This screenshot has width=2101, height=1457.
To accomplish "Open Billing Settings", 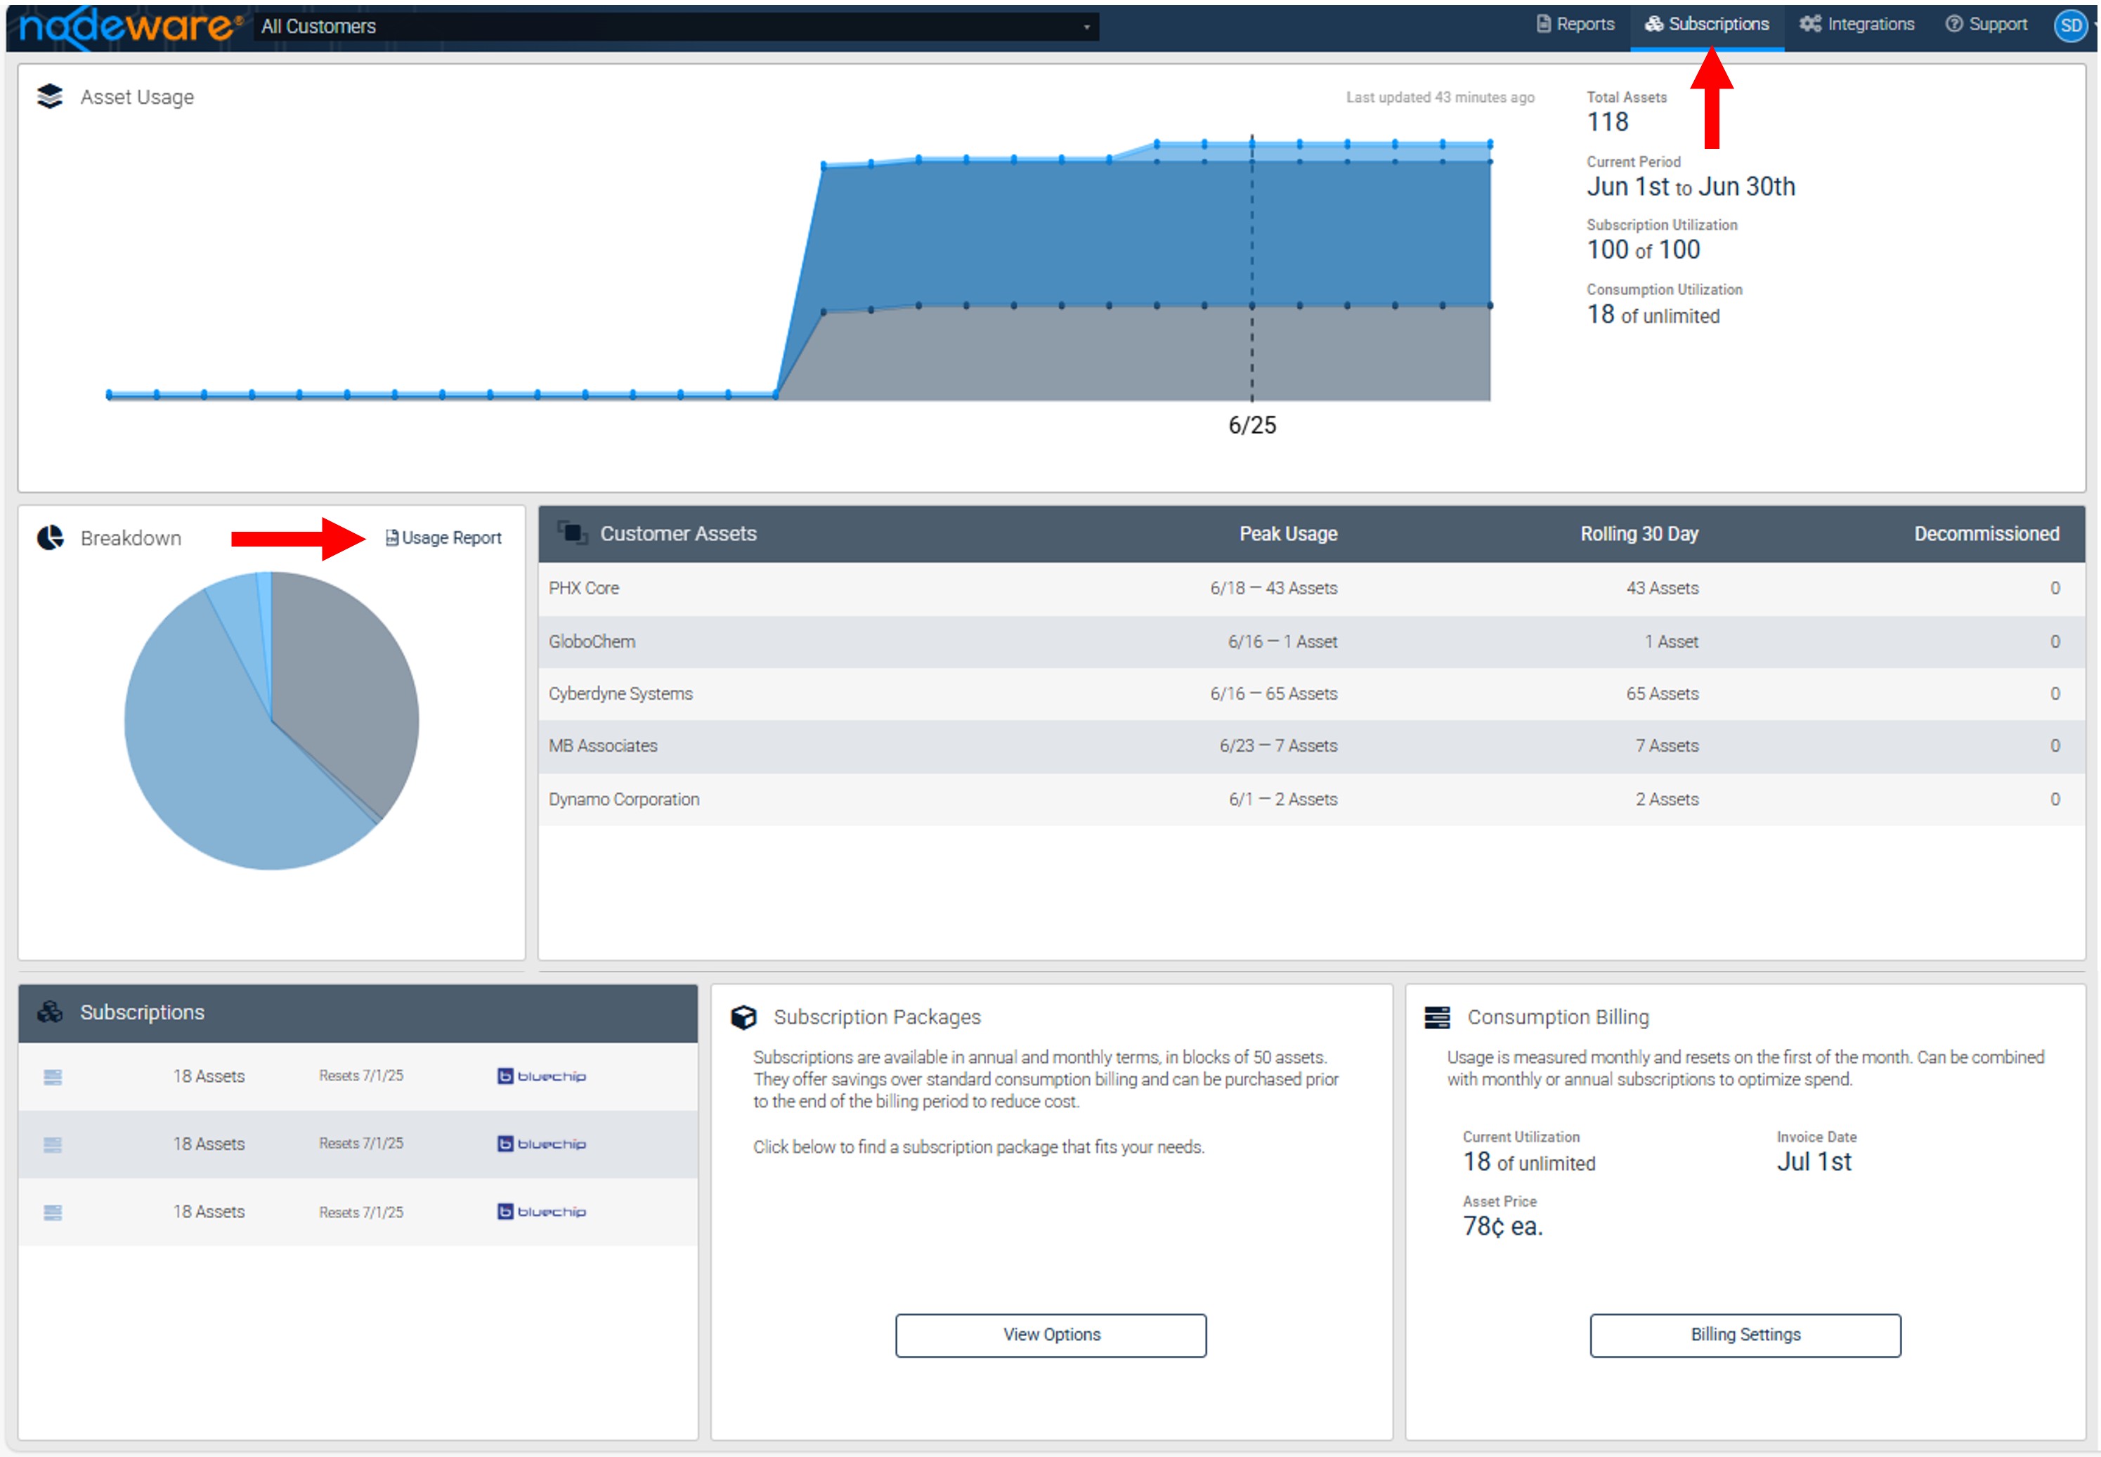I will point(1745,1335).
